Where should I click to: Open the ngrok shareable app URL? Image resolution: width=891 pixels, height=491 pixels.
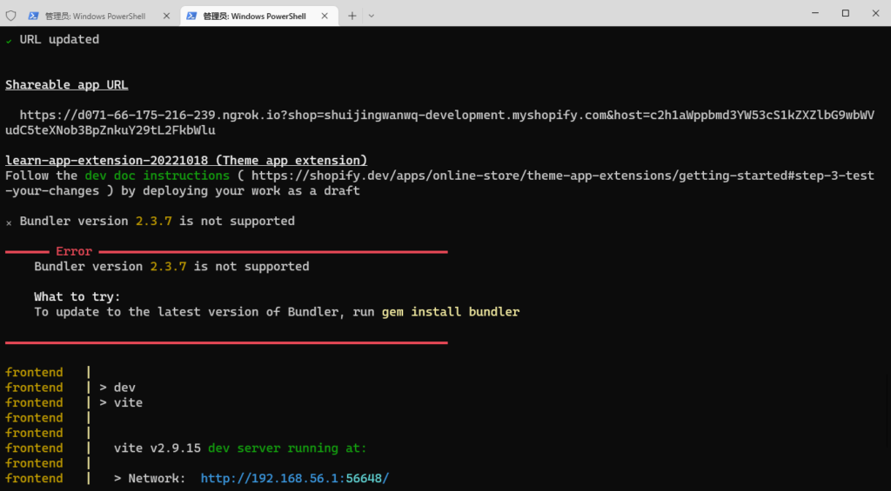click(439, 123)
